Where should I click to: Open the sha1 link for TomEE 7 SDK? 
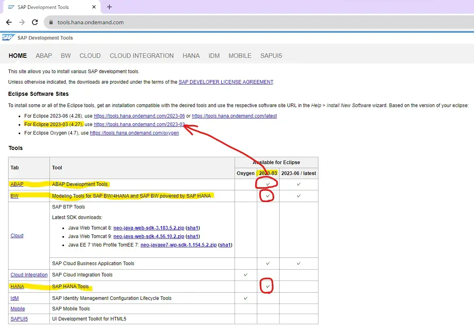(x=225, y=245)
